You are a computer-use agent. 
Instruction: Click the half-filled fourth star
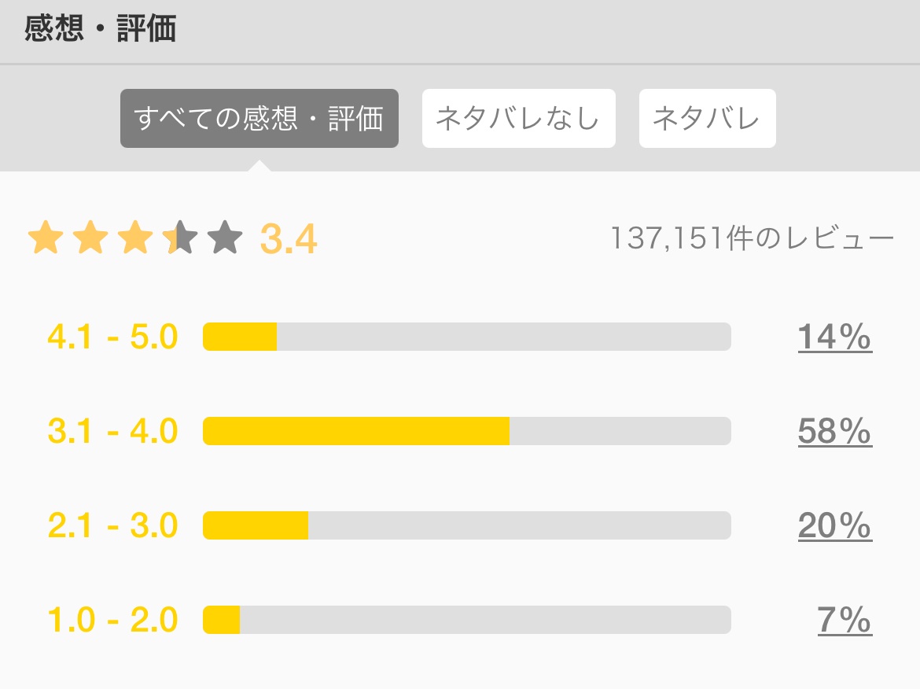(x=181, y=238)
